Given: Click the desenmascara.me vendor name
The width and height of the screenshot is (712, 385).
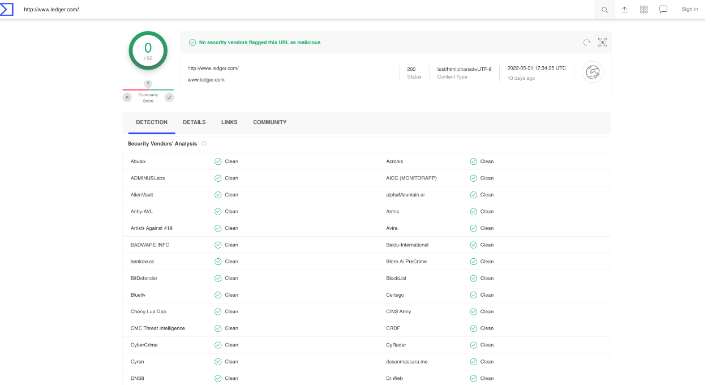Looking at the screenshot, I should click(x=407, y=362).
